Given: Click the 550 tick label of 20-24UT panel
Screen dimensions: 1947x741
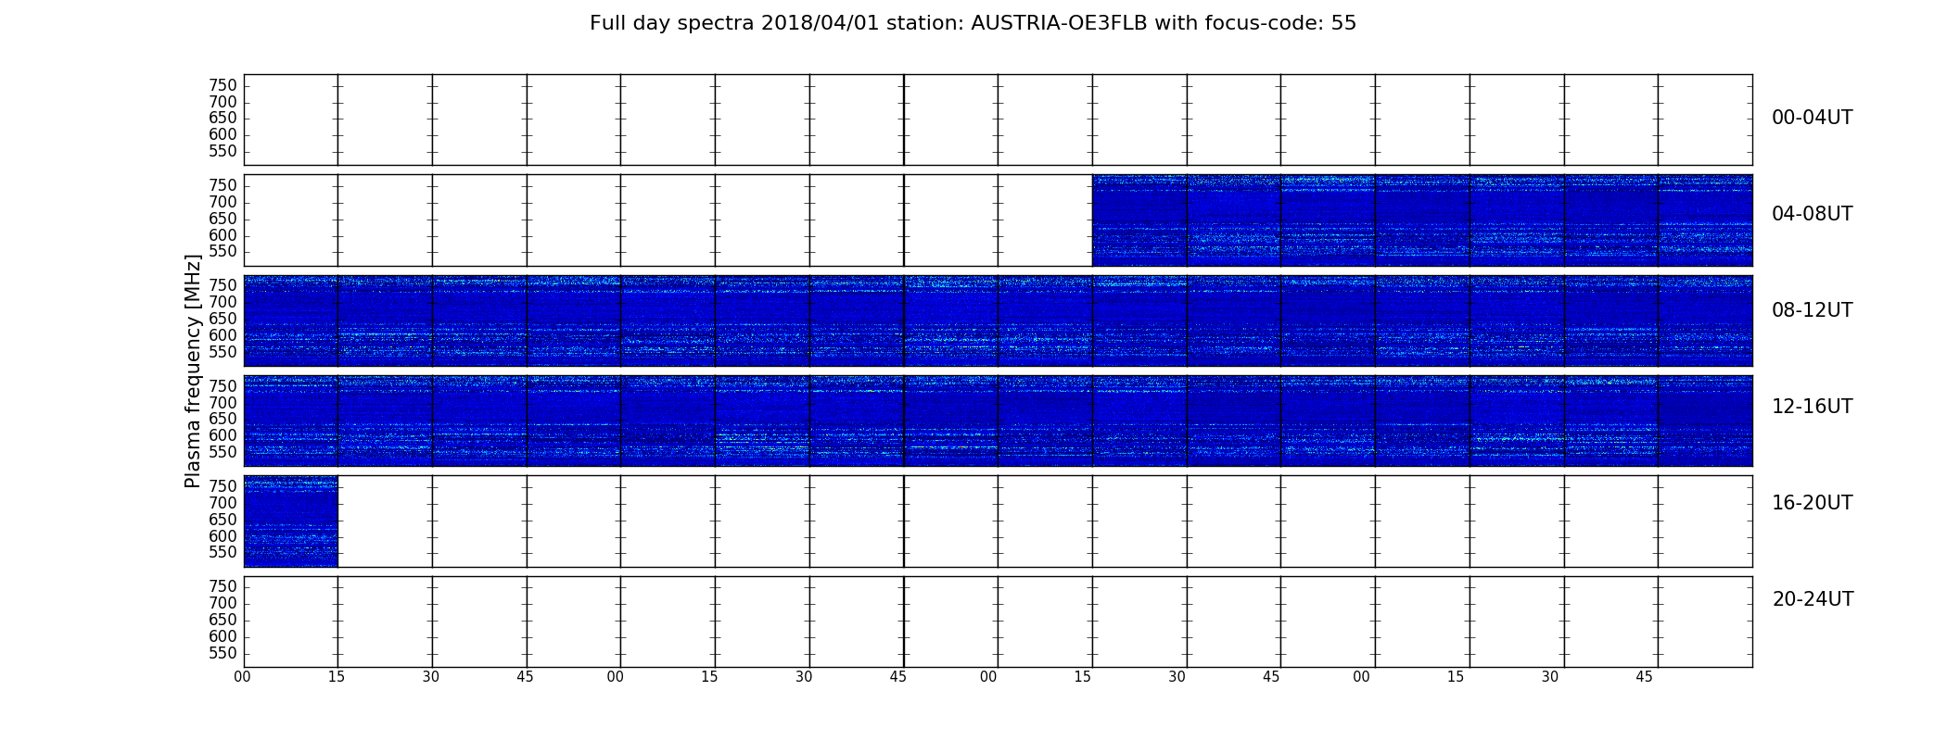Looking at the screenshot, I should click(223, 653).
